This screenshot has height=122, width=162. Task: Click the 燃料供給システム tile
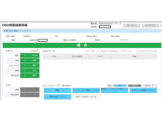(x=57, y=97)
